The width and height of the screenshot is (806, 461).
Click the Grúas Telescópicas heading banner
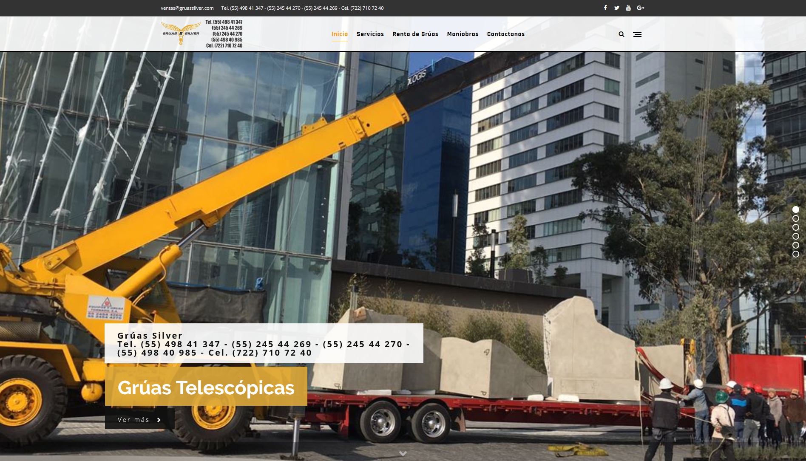coord(206,387)
